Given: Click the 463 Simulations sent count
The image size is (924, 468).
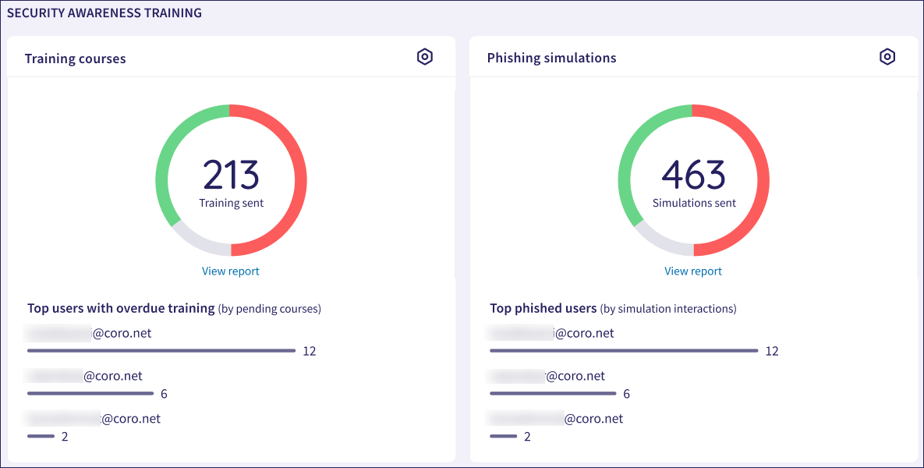Looking at the screenshot, I should (x=693, y=175).
